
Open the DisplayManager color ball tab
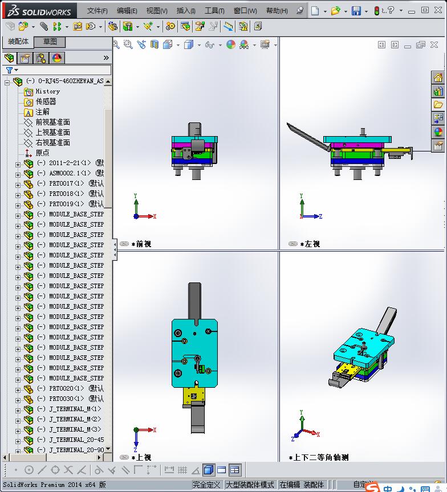coord(57,58)
